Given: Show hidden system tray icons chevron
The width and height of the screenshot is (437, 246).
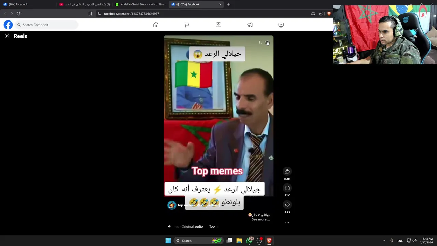Looking at the screenshot, I should (x=384, y=241).
